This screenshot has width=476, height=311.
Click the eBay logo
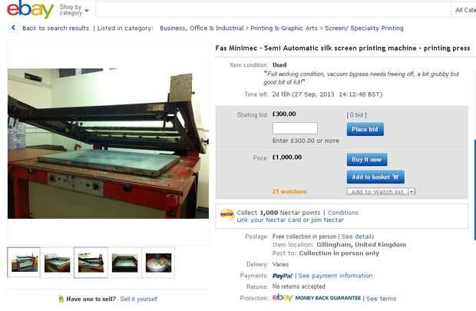tap(30, 9)
